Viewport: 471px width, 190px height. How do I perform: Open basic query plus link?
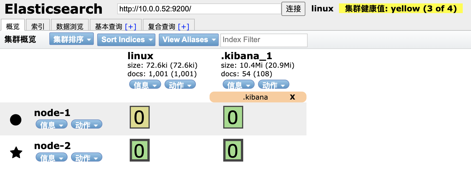(x=131, y=26)
